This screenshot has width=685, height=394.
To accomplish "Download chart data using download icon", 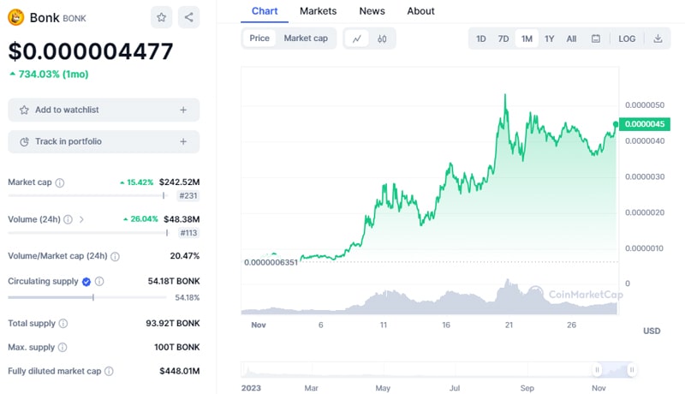I will coord(658,39).
